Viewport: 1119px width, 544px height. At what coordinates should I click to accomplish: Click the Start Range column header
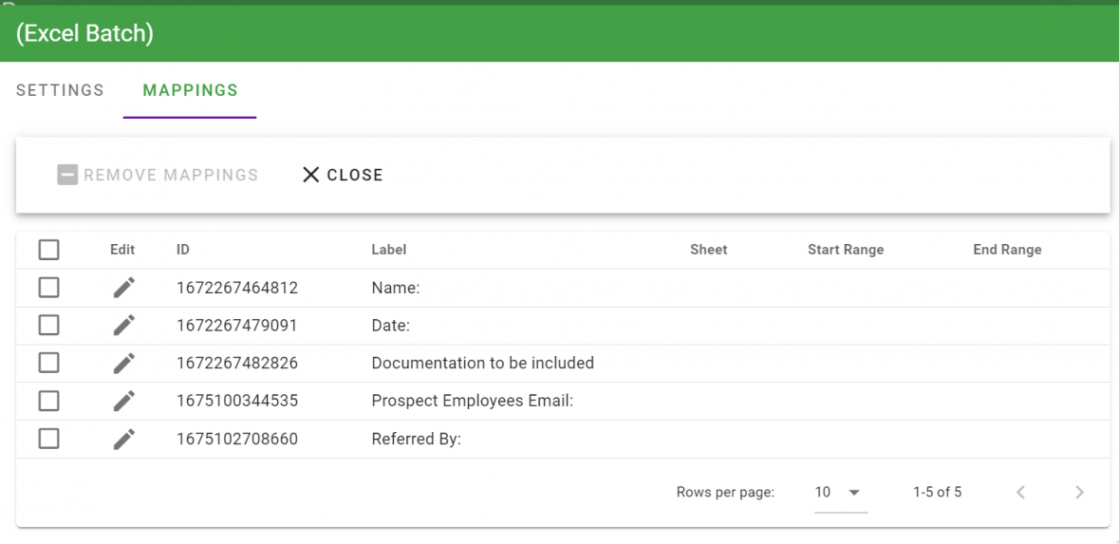[x=845, y=250]
